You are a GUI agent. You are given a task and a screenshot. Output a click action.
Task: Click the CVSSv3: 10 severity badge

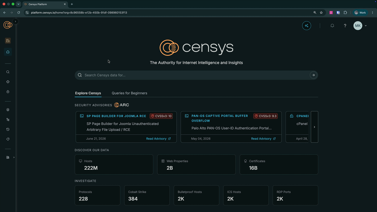pyautogui.click(x=161, y=116)
